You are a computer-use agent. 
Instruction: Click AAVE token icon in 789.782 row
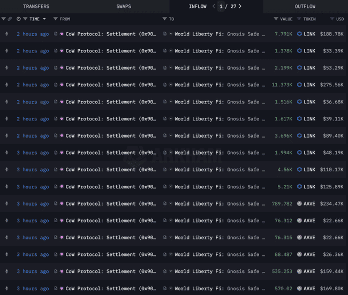point(299,203)
